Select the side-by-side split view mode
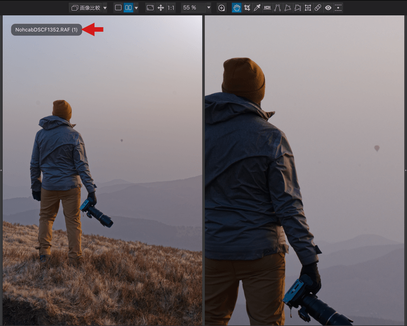This screenshot has height=326, width=407. (x=128, y=8)
